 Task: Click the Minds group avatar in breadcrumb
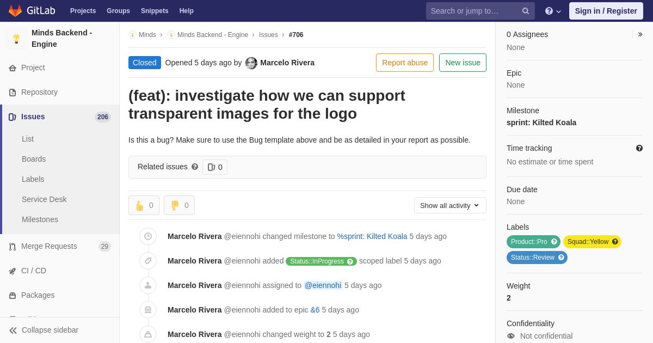point(132,35)
